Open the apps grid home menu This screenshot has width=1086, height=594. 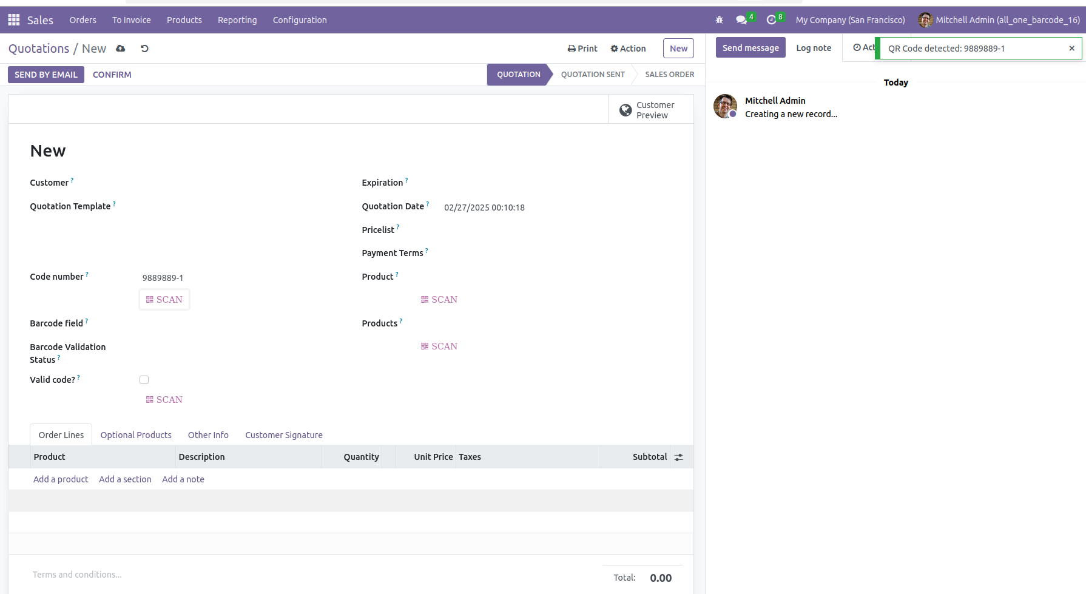pos(13,20)
